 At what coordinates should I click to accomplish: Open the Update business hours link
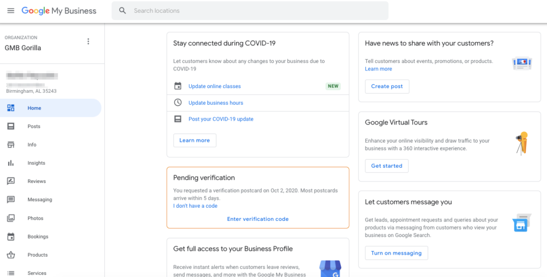point(215,103)
